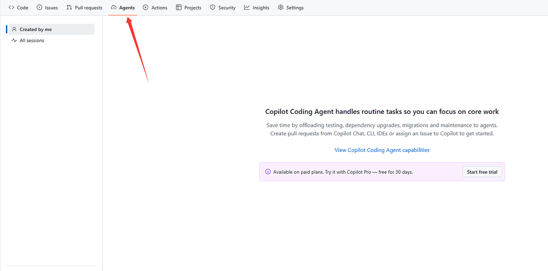The height and width of the screenshot is (271, 548).
Task: Open repository Settings tab
Action: pyautogui.click(x=291, y=7)
